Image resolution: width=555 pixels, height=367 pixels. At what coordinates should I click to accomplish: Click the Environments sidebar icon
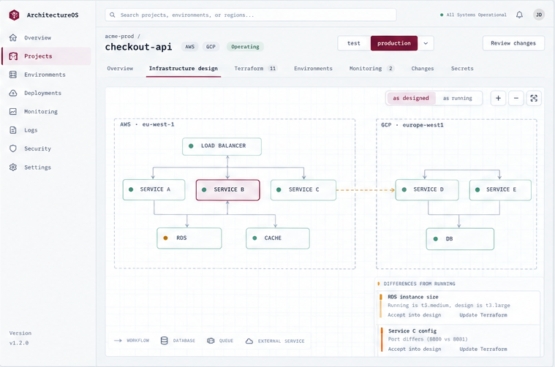pyautogui.click(x=13, y=75)
